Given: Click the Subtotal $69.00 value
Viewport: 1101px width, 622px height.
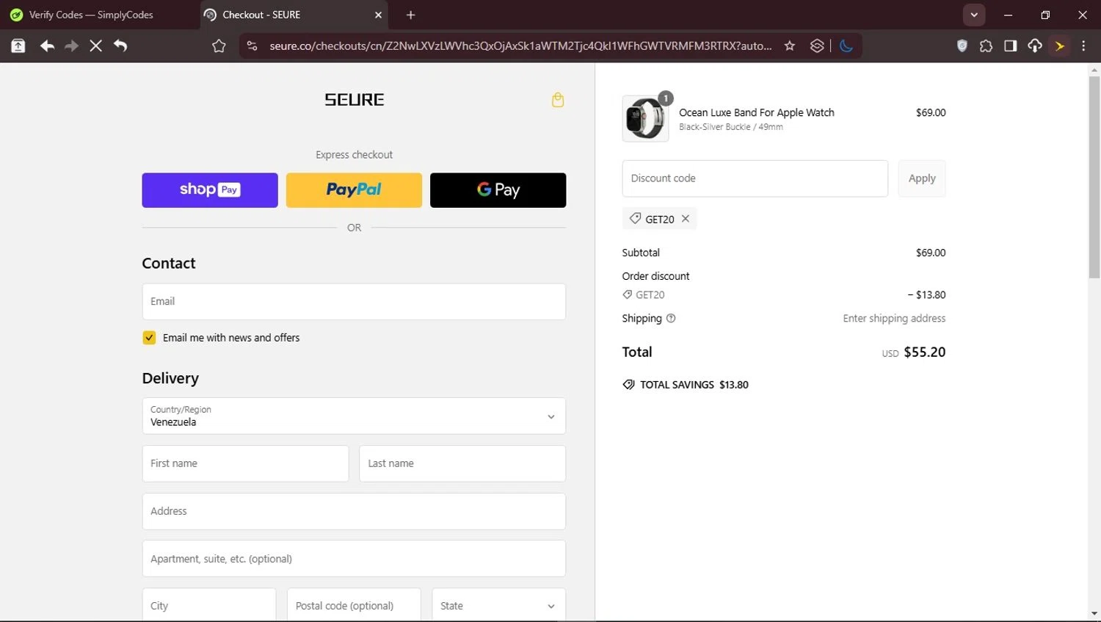Looking at the screenshot, I should pos(931,253).
